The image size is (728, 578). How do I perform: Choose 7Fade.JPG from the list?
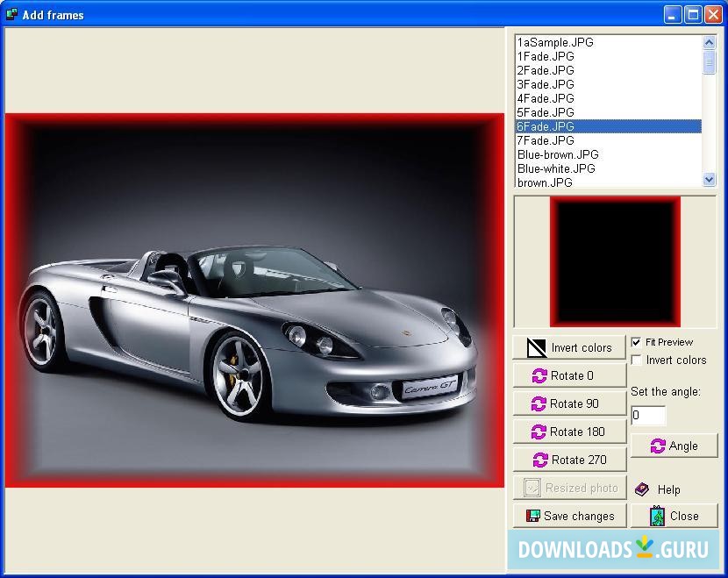point(546,140)
